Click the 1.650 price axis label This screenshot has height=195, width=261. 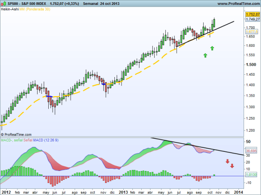[250, 37]
